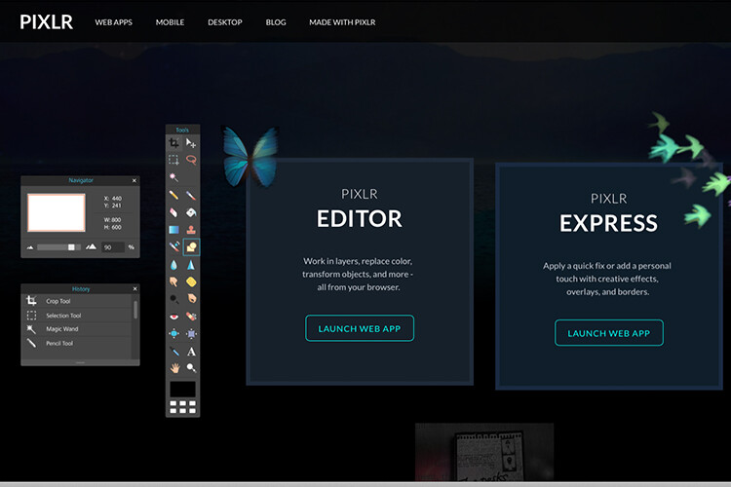The height and width of the screenshot is (487, 731).
Task: Select Crop Tool history entry
Action: point(77,301)
